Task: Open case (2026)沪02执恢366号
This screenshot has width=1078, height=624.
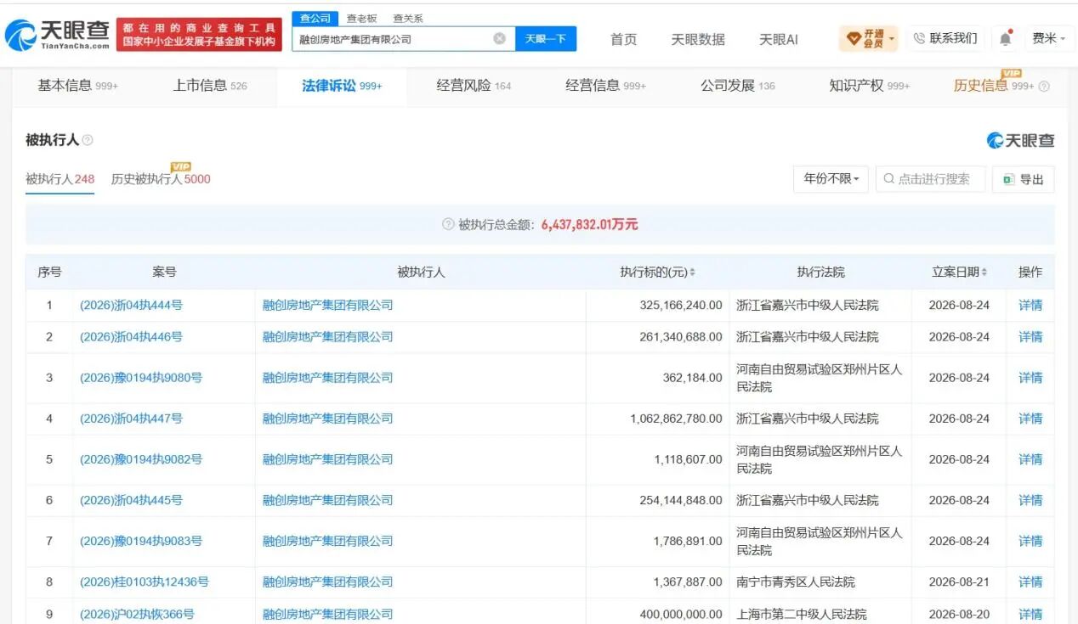Action: [x=137, y=614]
